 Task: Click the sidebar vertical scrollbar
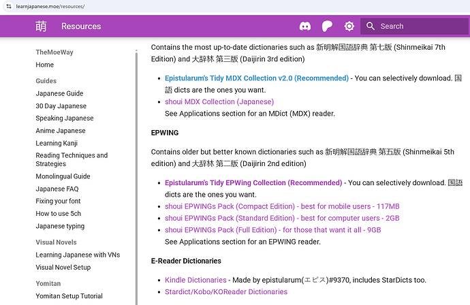[x=136, y=170]
